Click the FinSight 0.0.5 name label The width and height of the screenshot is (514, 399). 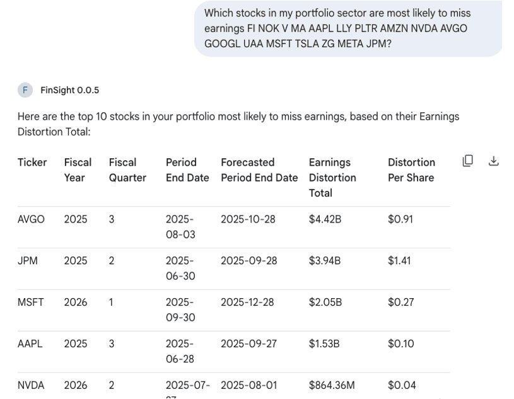tap(69, 90)
